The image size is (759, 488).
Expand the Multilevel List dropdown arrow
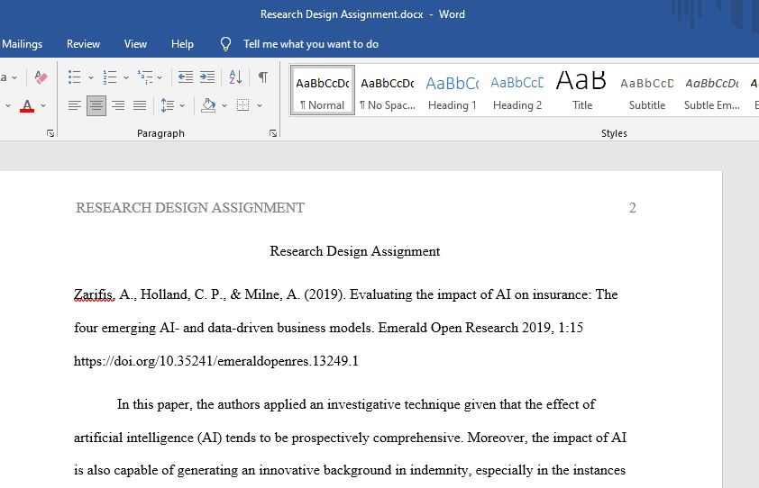tap(160, 77)
